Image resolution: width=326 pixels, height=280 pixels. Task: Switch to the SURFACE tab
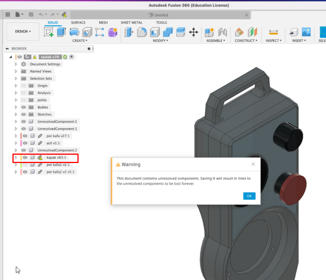(x=78, y=22)
